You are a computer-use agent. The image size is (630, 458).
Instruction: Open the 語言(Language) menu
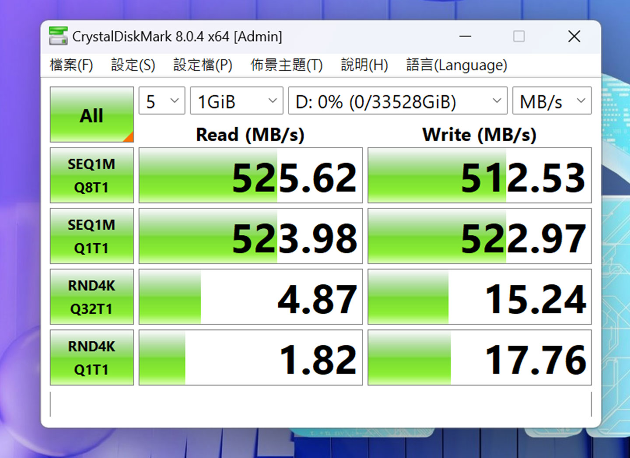pos(456,65)
